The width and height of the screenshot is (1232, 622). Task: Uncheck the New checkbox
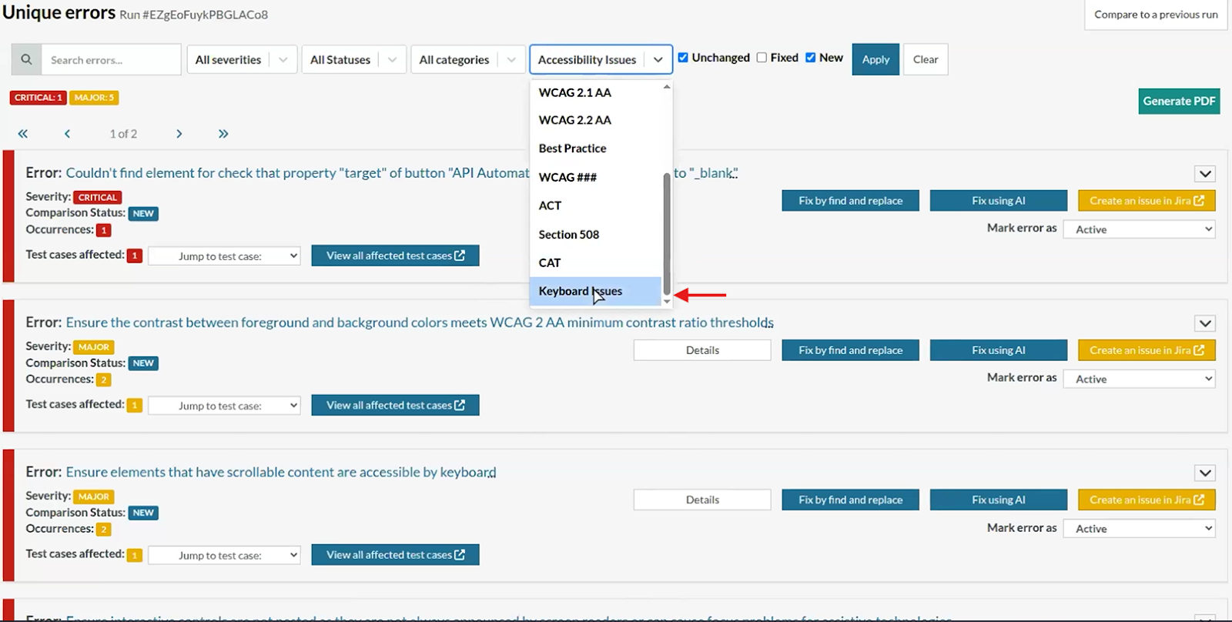810,58
